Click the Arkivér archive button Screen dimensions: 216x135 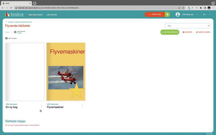(187, 32)
